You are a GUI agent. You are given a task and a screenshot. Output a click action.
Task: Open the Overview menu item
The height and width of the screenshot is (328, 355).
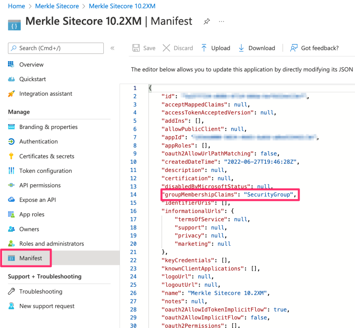pos(31,64)
